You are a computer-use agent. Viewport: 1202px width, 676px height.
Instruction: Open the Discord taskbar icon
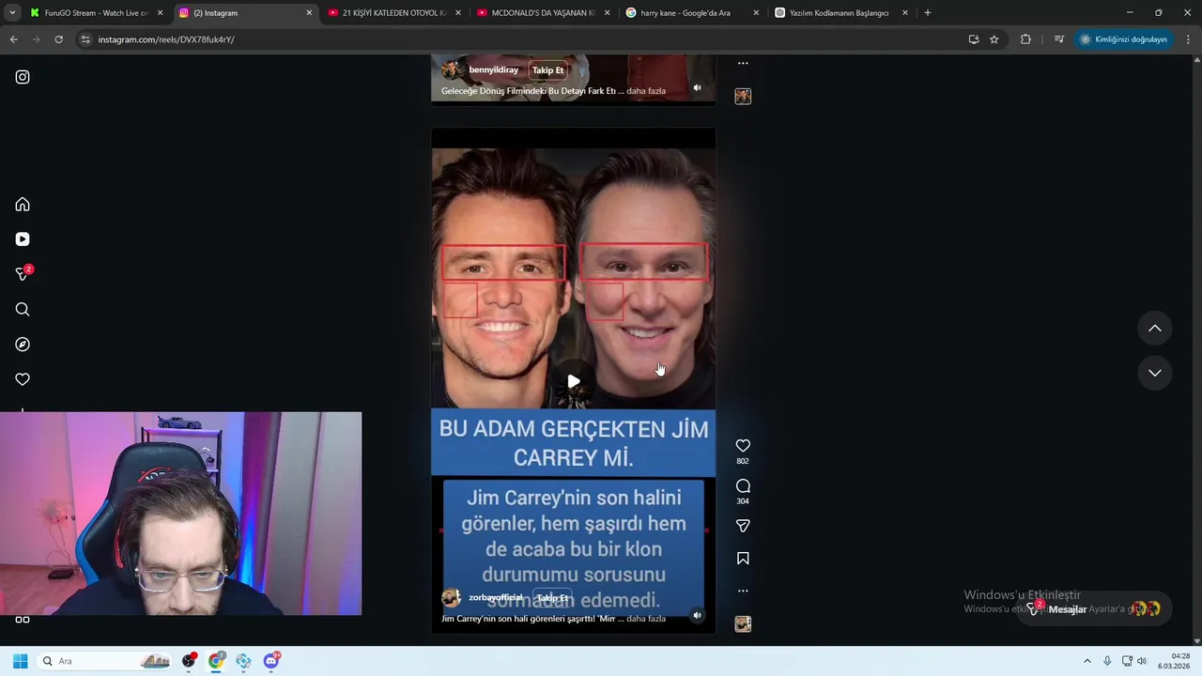271,661
